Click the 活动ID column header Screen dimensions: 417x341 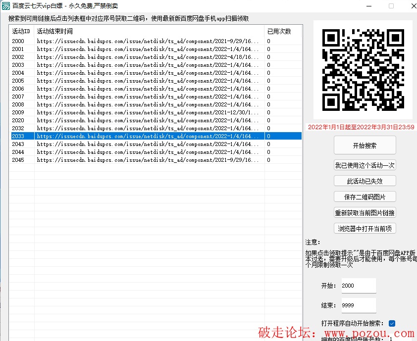(x=21, y=31)
